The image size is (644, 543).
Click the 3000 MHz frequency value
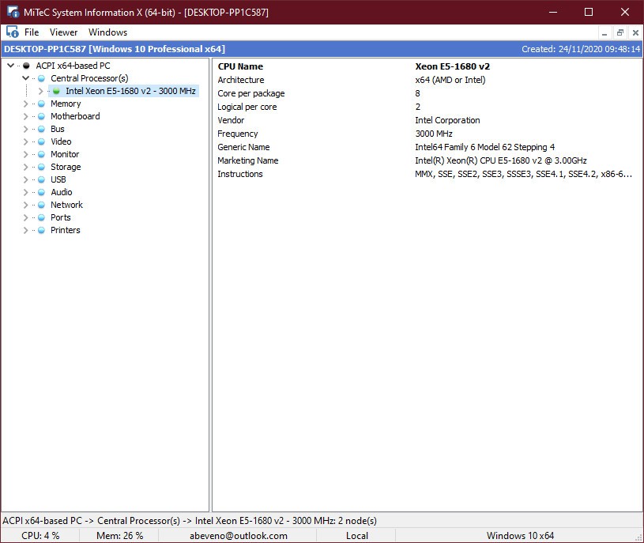click(x=434, y=134)
